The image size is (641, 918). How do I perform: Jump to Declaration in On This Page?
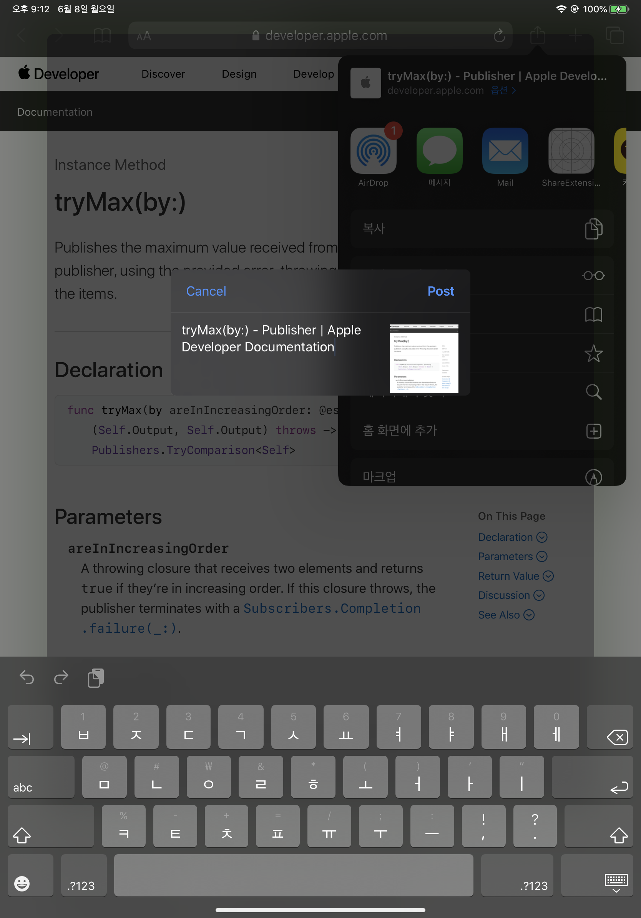[512, 537]
